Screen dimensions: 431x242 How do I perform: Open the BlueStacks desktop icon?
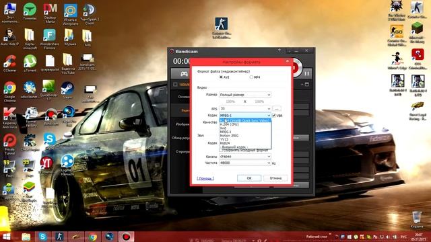point(29,192)
